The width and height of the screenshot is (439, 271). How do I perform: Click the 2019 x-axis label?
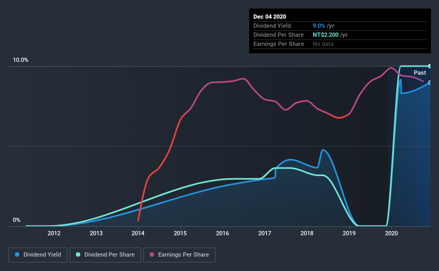pyautogui.click(x=349, y=233)
